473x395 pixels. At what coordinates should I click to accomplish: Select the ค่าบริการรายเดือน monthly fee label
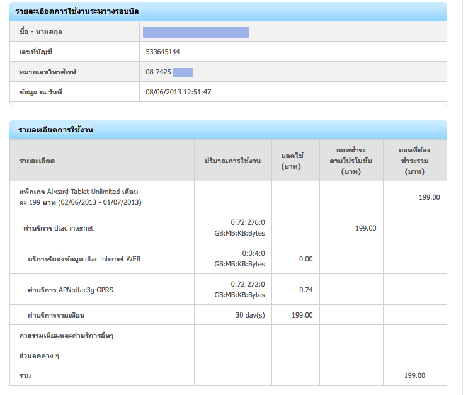(x=56, y=315)
